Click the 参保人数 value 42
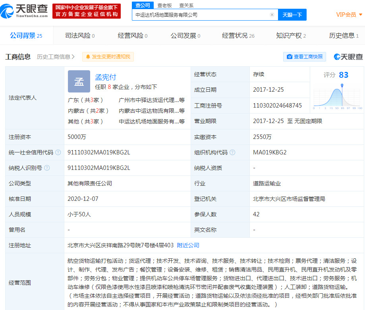The width and height of the screenshot is (365, 310). [256, 214]
